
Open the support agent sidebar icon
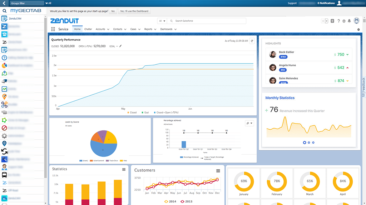(4, 167)
